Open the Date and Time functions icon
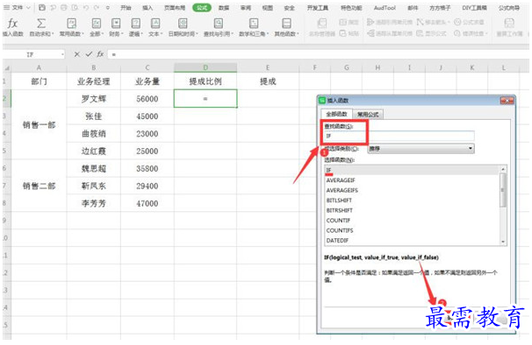 coord(183,24)
